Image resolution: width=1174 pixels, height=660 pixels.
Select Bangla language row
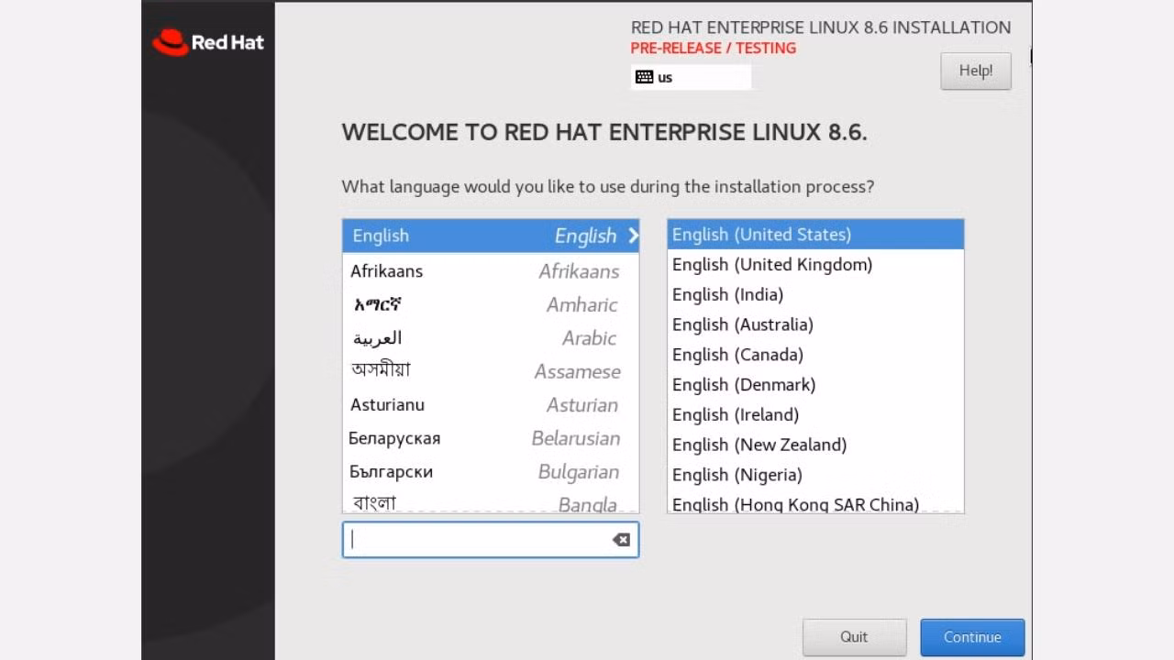tap(491, 501)
